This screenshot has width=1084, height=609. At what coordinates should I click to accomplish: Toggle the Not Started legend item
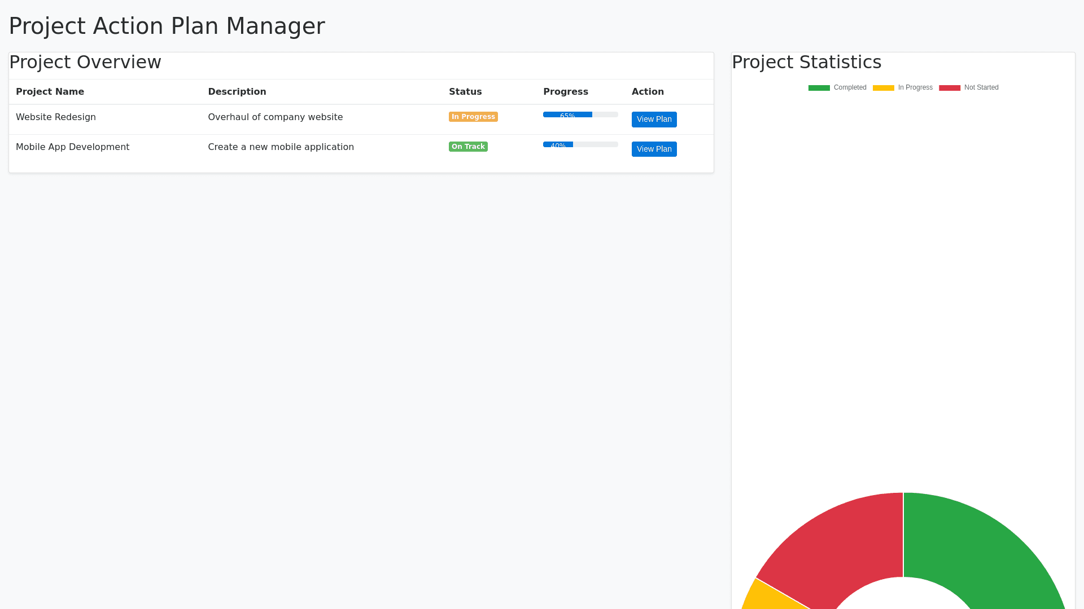pyautogui.click(x=981, y=88)
